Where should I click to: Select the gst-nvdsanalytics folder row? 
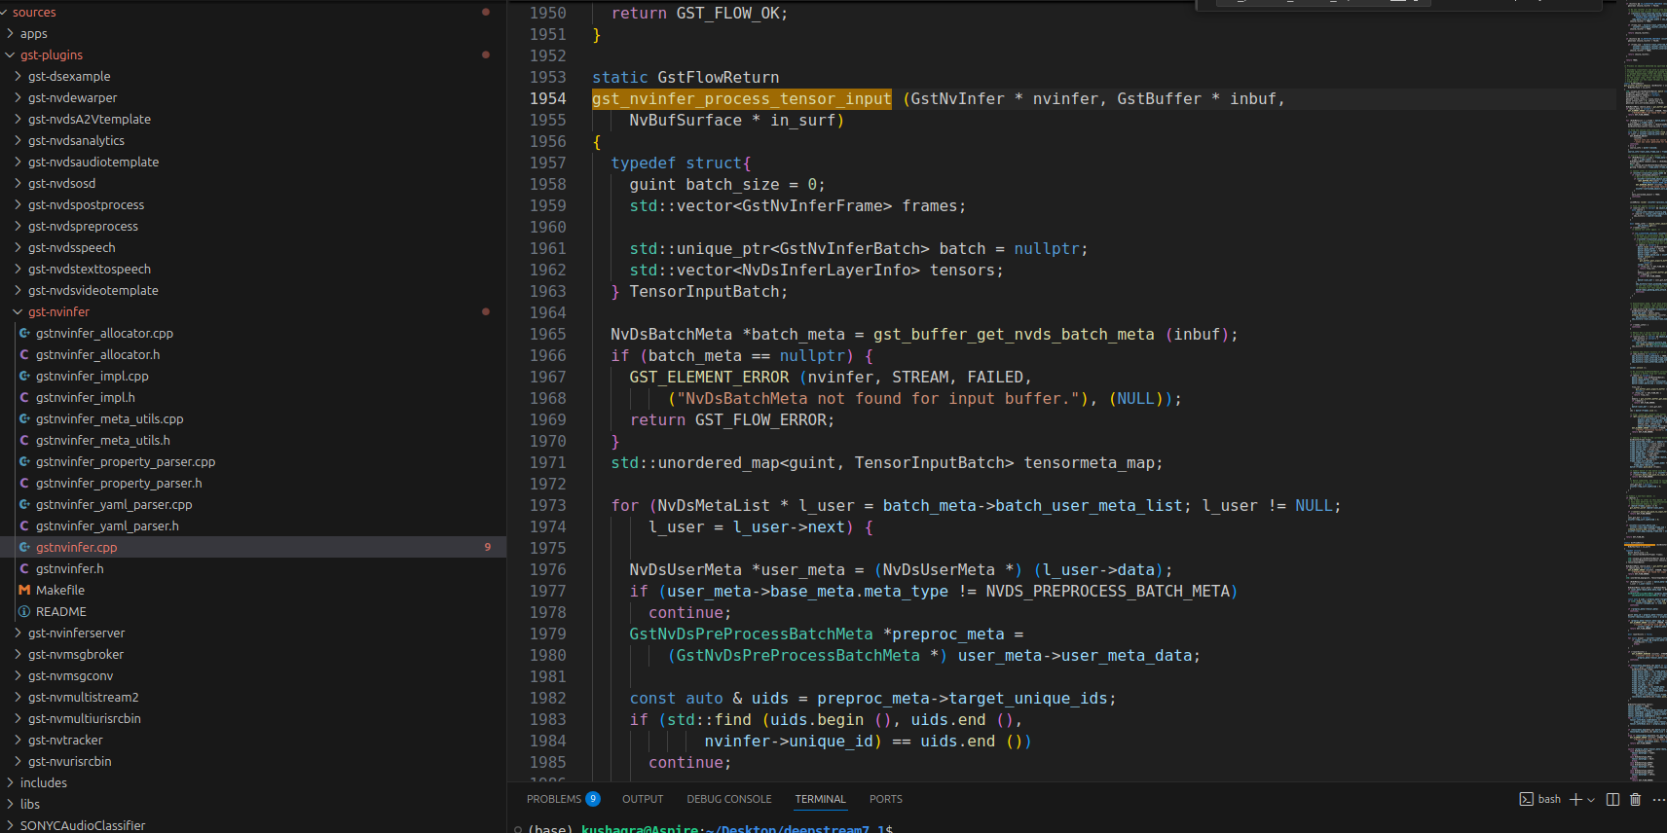pyautogui.click(x=253, y=140)
